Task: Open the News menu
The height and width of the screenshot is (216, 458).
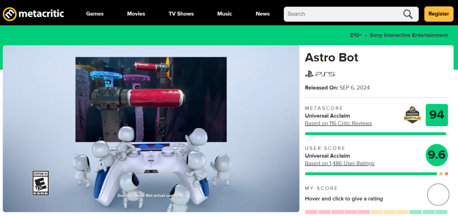Action: [x=263, y=14]
